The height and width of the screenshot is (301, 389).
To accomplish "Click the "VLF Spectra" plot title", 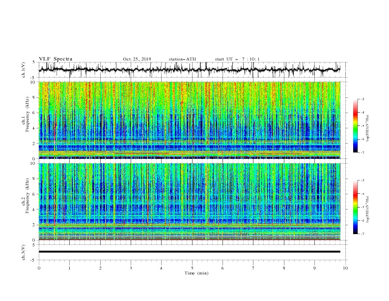I will coord(56,59).
